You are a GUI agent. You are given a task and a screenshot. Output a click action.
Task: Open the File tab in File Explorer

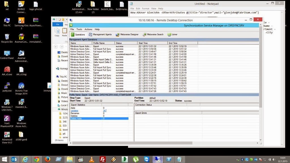(57, 24)
